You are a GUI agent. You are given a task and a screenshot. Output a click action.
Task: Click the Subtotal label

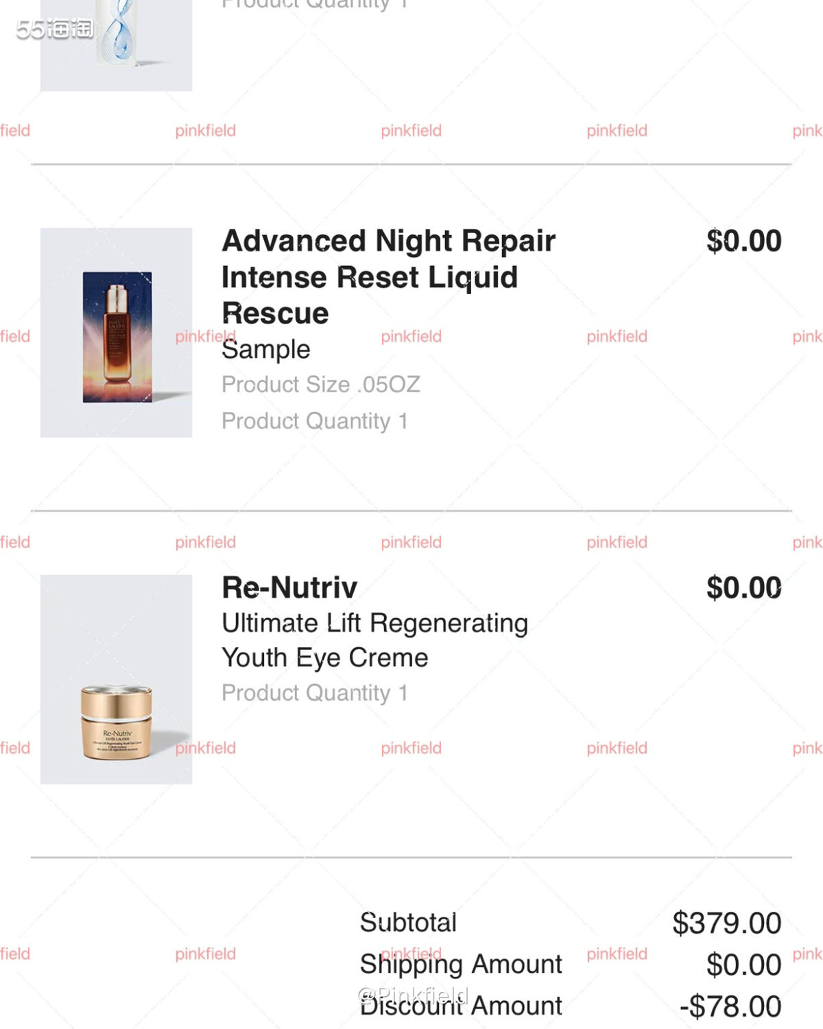408,923
